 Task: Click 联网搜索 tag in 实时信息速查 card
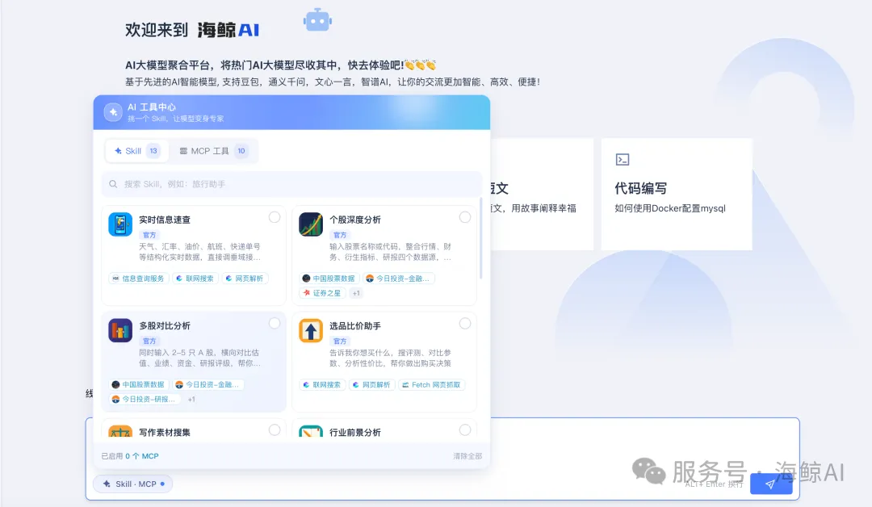coord(195,279)
